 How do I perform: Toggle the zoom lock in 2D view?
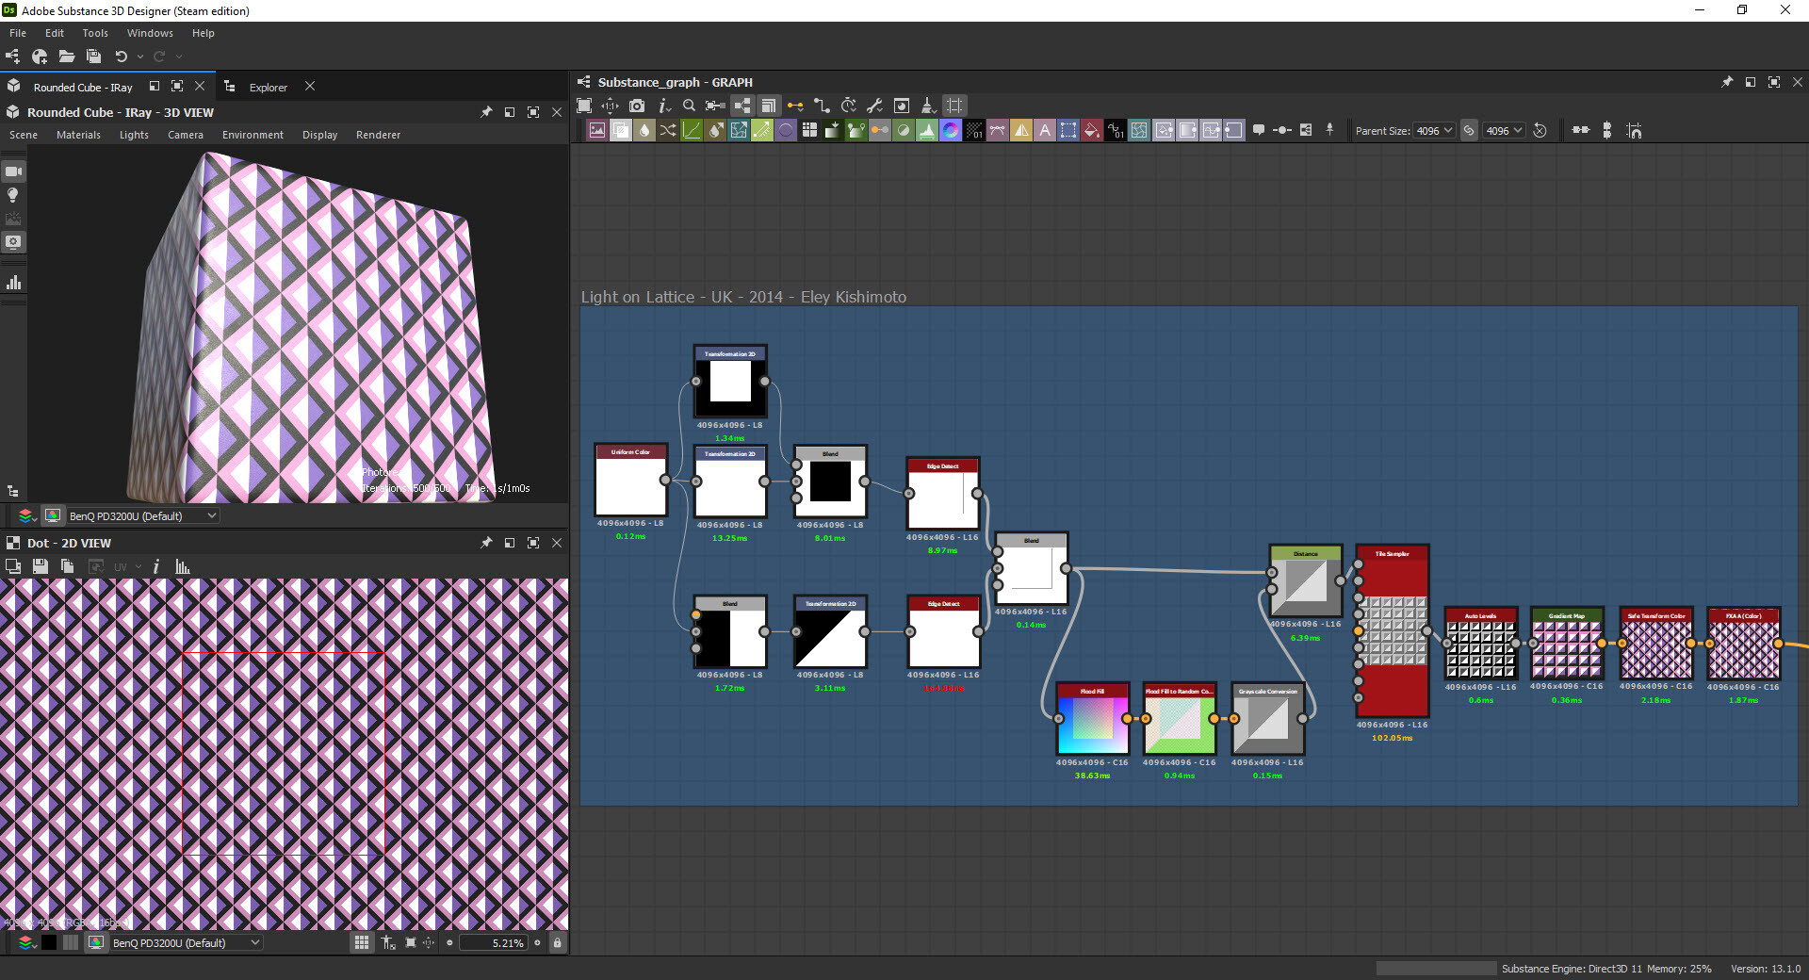click(x=557, y=942)
